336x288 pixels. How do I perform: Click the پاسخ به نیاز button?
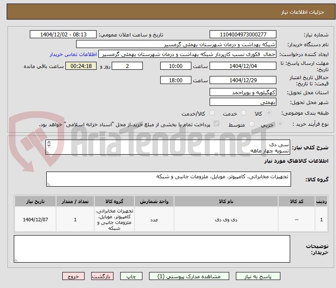(258, 276)
